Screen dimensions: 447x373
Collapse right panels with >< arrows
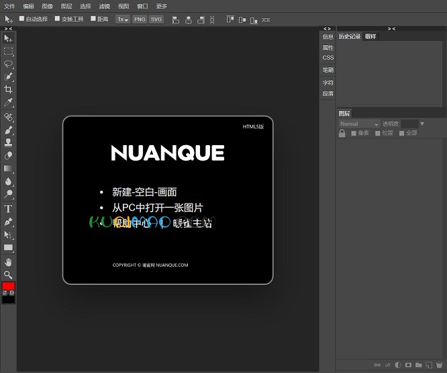[x=391, y=28]
